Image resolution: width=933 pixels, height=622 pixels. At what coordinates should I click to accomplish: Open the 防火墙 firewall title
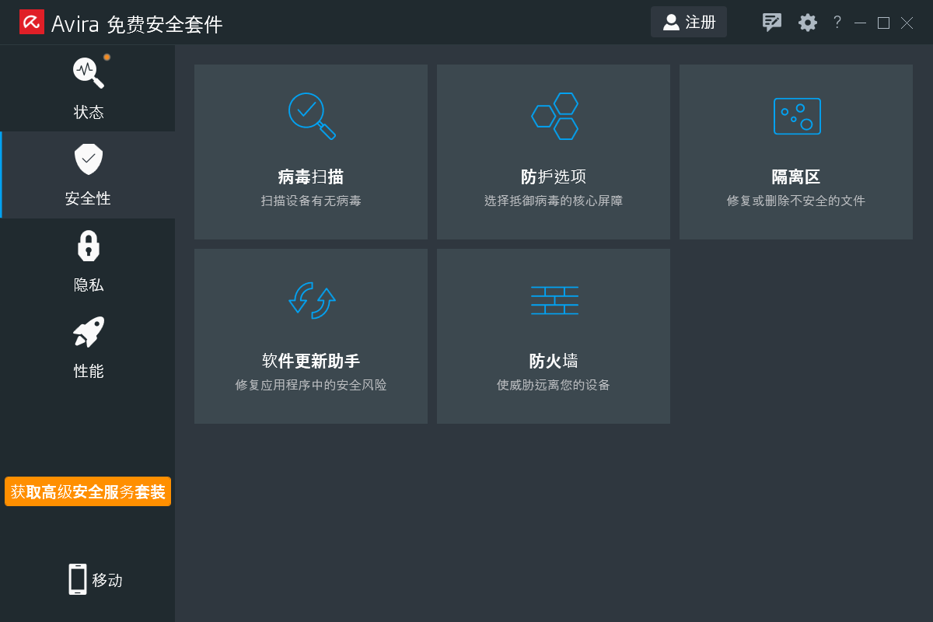tap(554, 362)
